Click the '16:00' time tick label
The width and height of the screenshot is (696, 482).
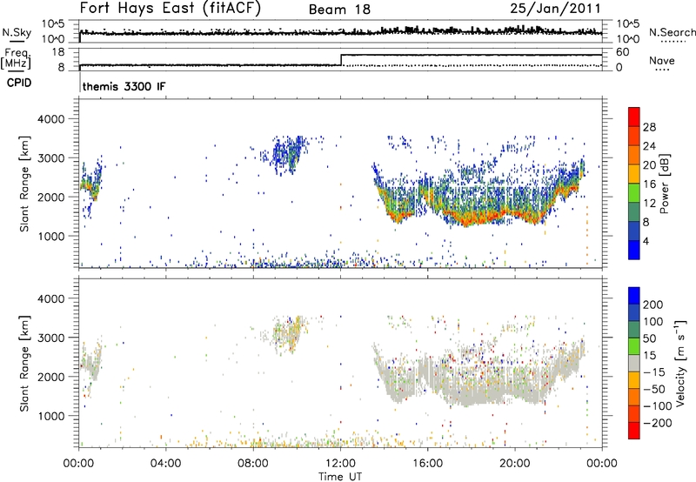427,464
